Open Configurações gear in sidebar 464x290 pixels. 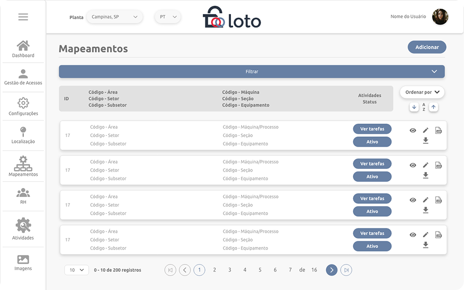click(x=23, y=107)
